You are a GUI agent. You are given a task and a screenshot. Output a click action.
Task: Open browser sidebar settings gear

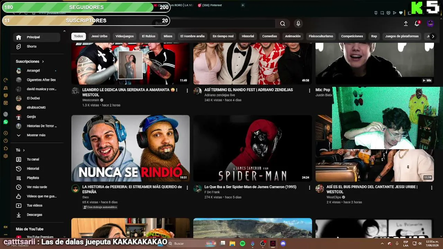(6, 156)
